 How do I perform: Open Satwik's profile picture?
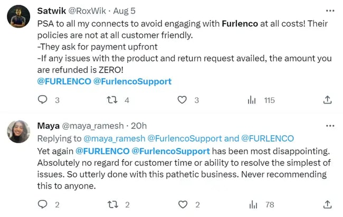18,19
